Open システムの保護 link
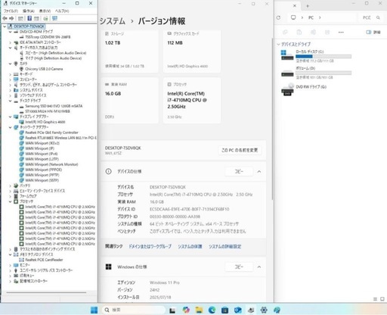 click(190, 247)
